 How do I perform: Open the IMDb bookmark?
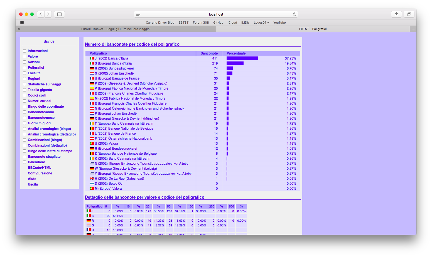[x=245, y=23]
